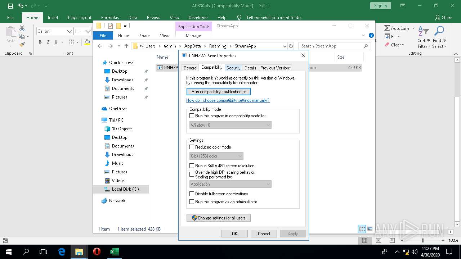Click Tell me what you want to do
This screenshot has height=259, width=461.
(x=273, y=17)
